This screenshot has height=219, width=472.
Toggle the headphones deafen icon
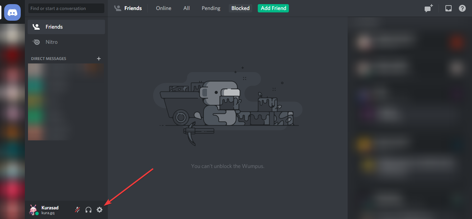point(88,209)
